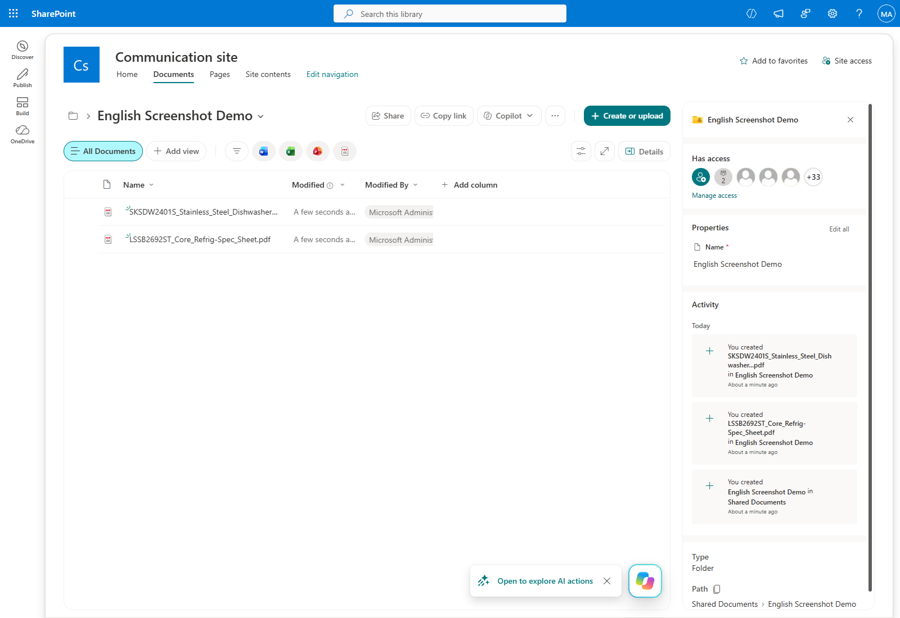Click Manage access link
900x618 pixels.
[x=714, y=196]
